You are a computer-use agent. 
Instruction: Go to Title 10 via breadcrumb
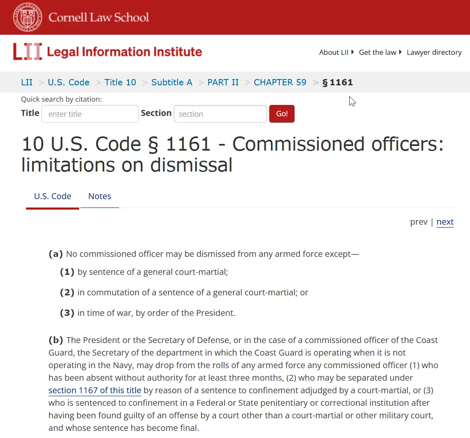120,82
